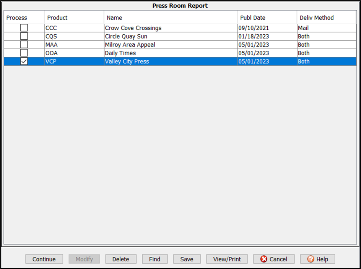Select the MAA product code cell
This screenshot has width=361, height=269.
[x=51, y=45]
